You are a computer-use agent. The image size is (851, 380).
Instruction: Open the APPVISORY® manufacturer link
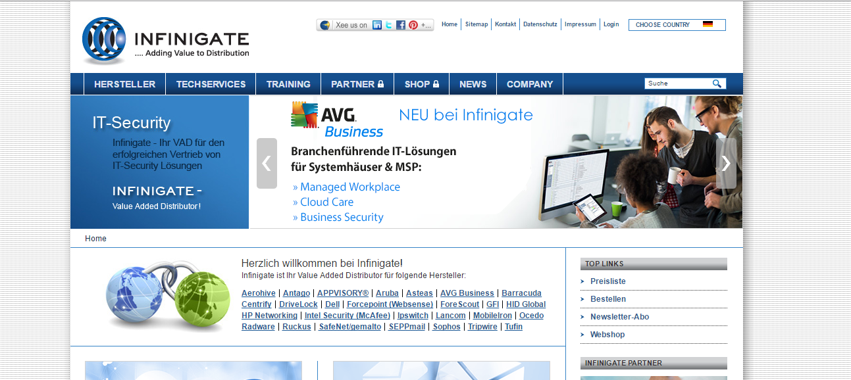343,293
